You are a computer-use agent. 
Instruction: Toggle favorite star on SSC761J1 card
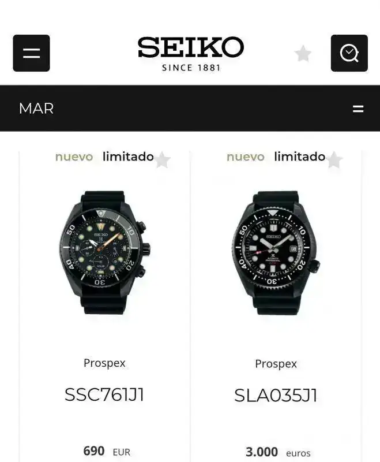(x=163, y=160)
